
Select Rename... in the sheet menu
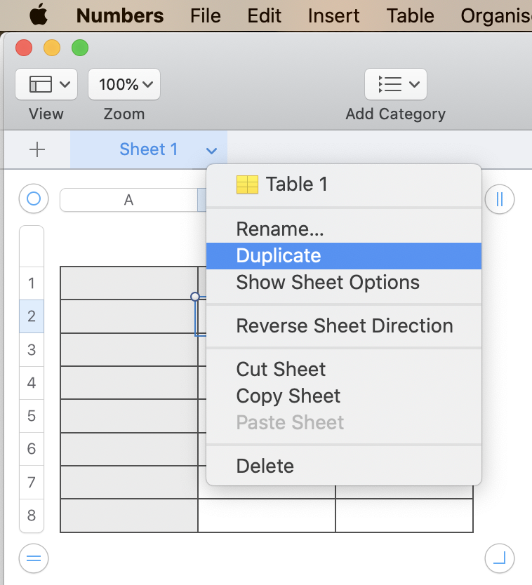(280, 229)
